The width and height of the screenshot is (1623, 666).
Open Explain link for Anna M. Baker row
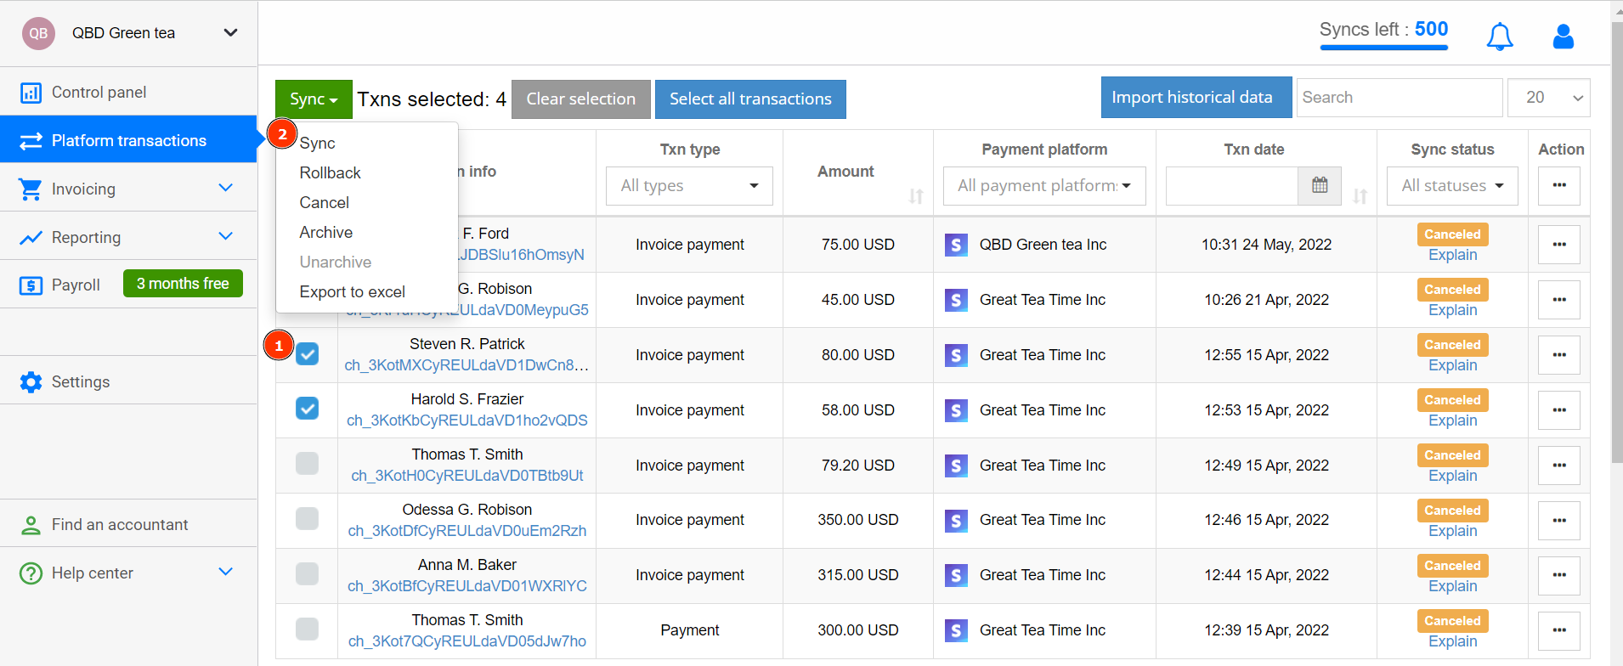(x=1452, y=586)
